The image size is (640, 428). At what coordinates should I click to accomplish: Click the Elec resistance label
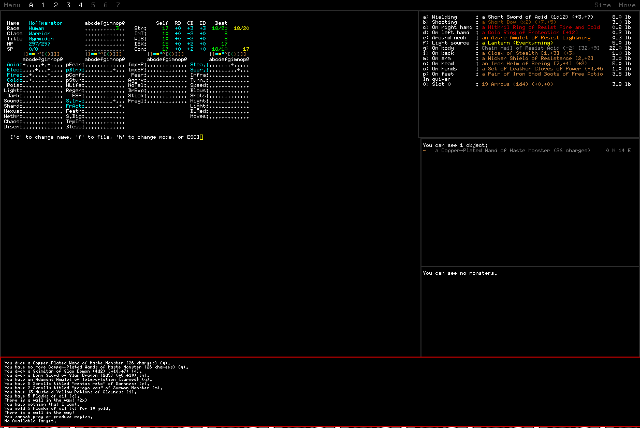coord(14,70)
